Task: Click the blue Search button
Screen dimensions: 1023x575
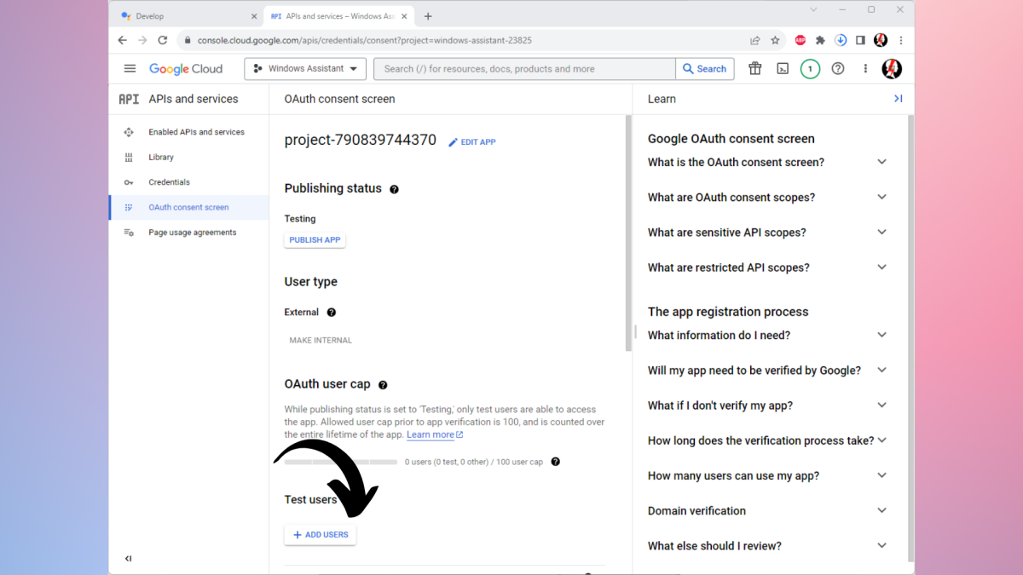Action: [705, 69]
